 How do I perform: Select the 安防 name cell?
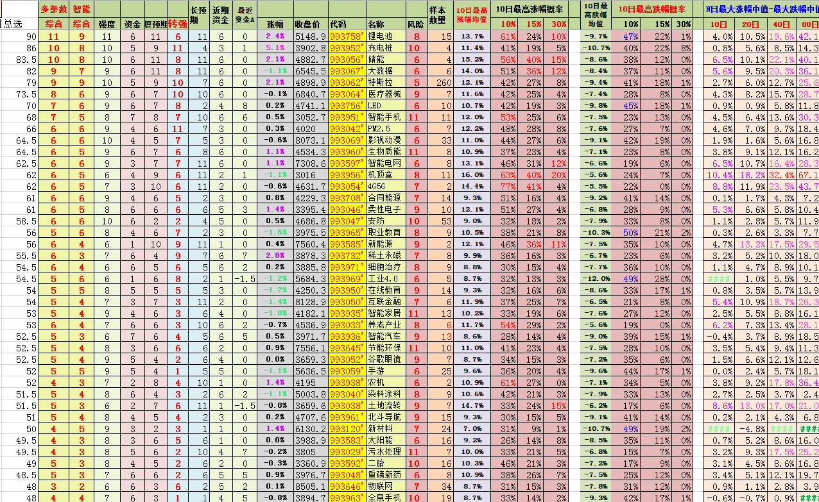tap(386, 221)
